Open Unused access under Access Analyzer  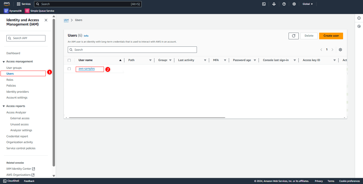[19, 124]
